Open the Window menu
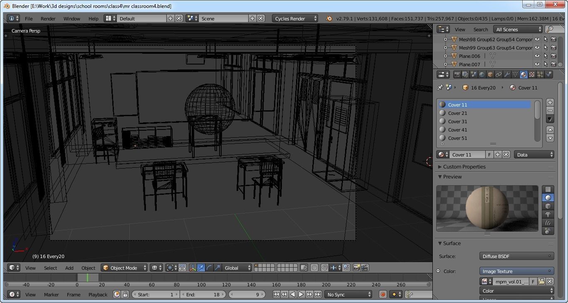The height and width of the screenshot is (303, 568). [x=72, y=18]
